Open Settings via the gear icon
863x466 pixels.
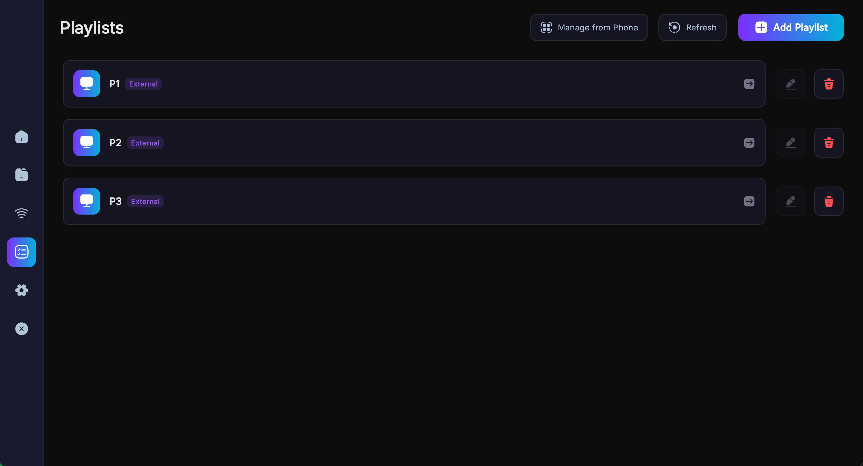pos(21,290)
